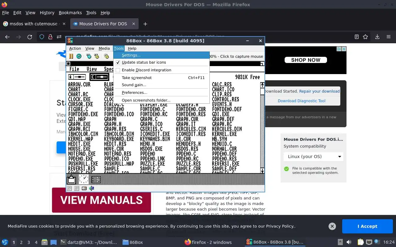This screenshot has height=247, width=396.
Task: Open a new Firefox tab
Action: 145,24
